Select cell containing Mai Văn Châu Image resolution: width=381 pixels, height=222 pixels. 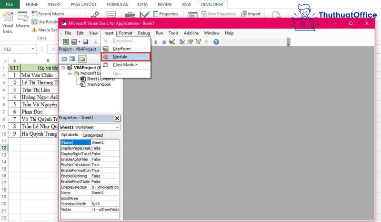click(40, 75)
